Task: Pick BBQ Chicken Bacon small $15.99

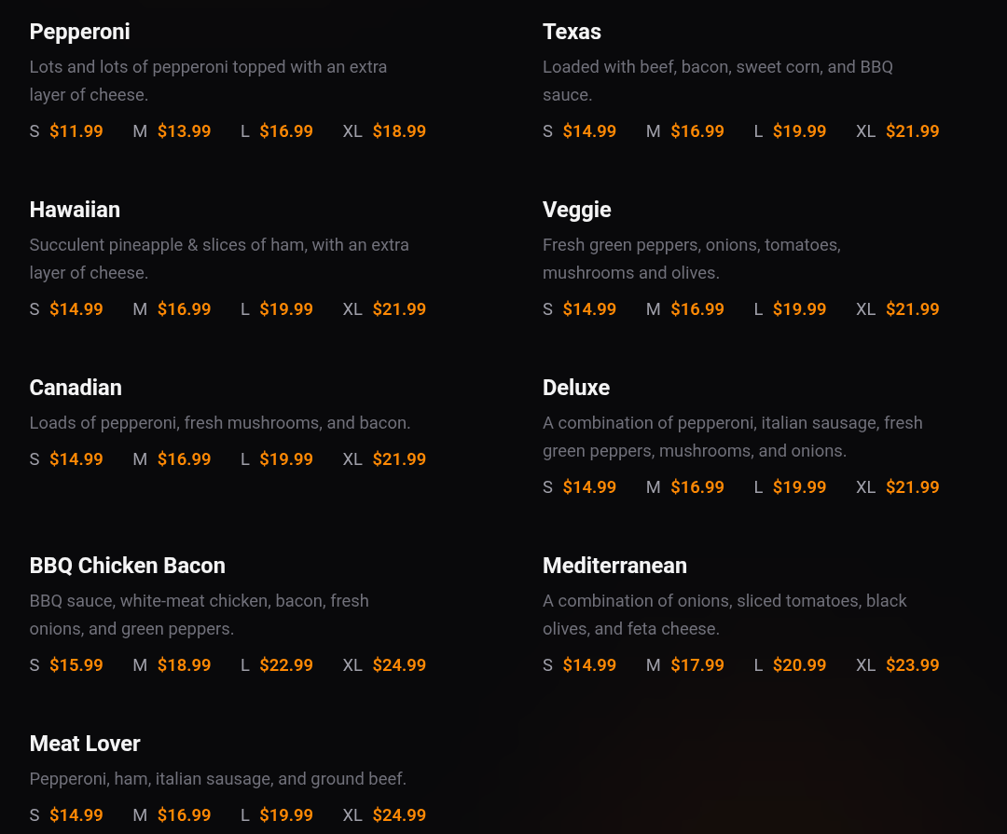Action: click(76, 665)
